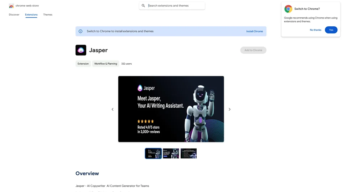Image resolution: width=342 pixels, height=192 pixels.
Task: Click the Chrome Web Store rainbow logo
Action: [11, 6]
